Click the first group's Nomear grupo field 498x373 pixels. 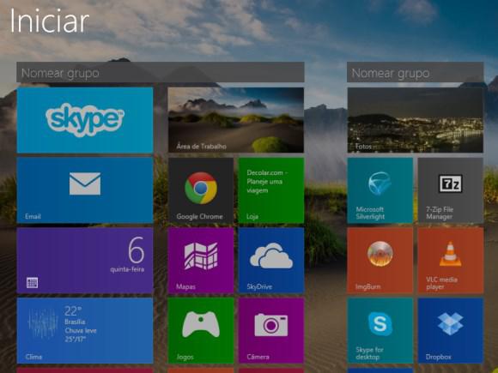pyautogui.click(x=161, y=72)
